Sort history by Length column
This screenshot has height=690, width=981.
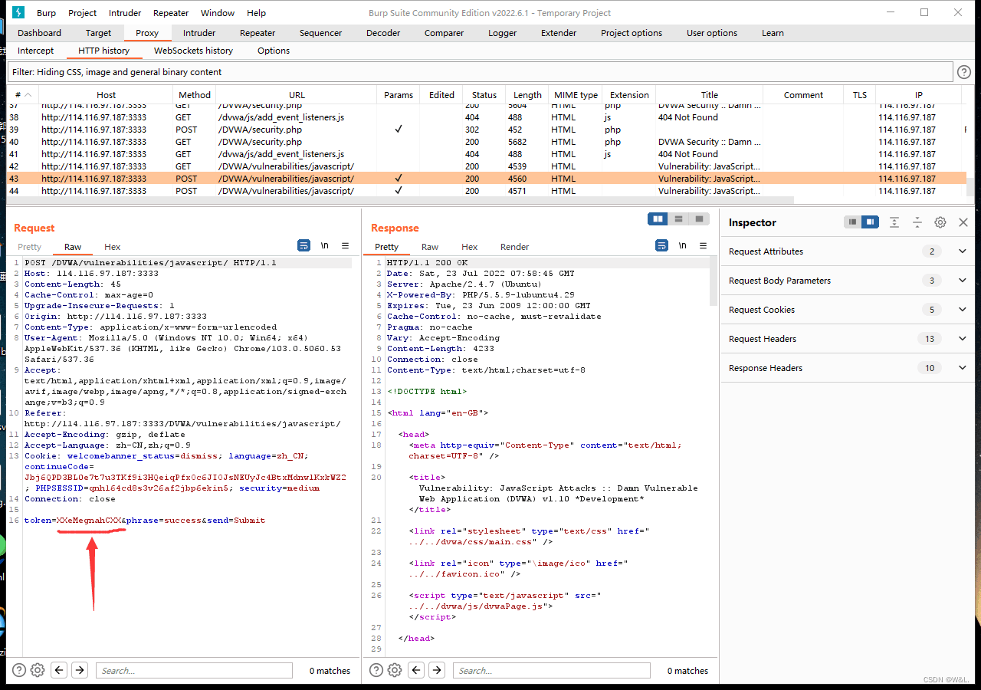(527, 95)
